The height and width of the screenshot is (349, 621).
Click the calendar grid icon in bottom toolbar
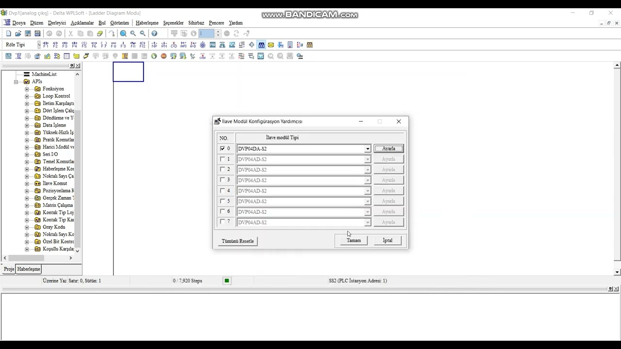click(66, 56)
